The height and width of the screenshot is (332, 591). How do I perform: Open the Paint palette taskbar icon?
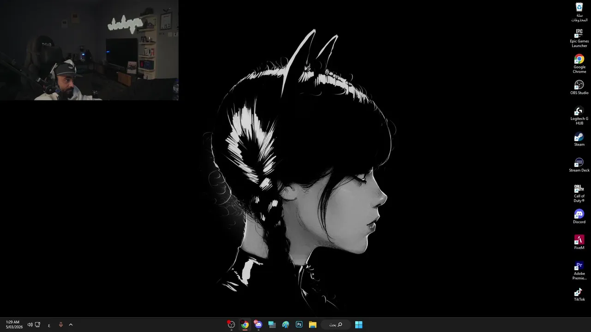coord(285,325)
